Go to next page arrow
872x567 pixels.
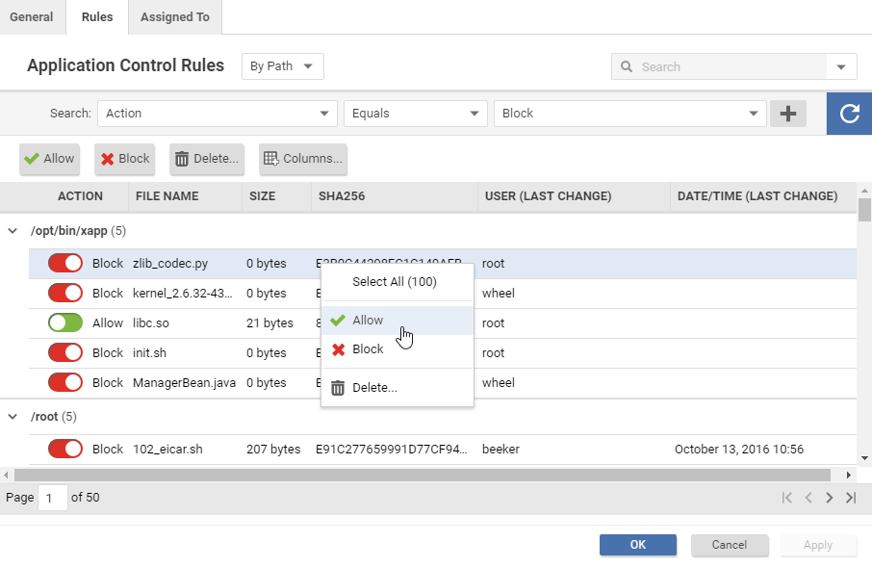click(829, 498)
